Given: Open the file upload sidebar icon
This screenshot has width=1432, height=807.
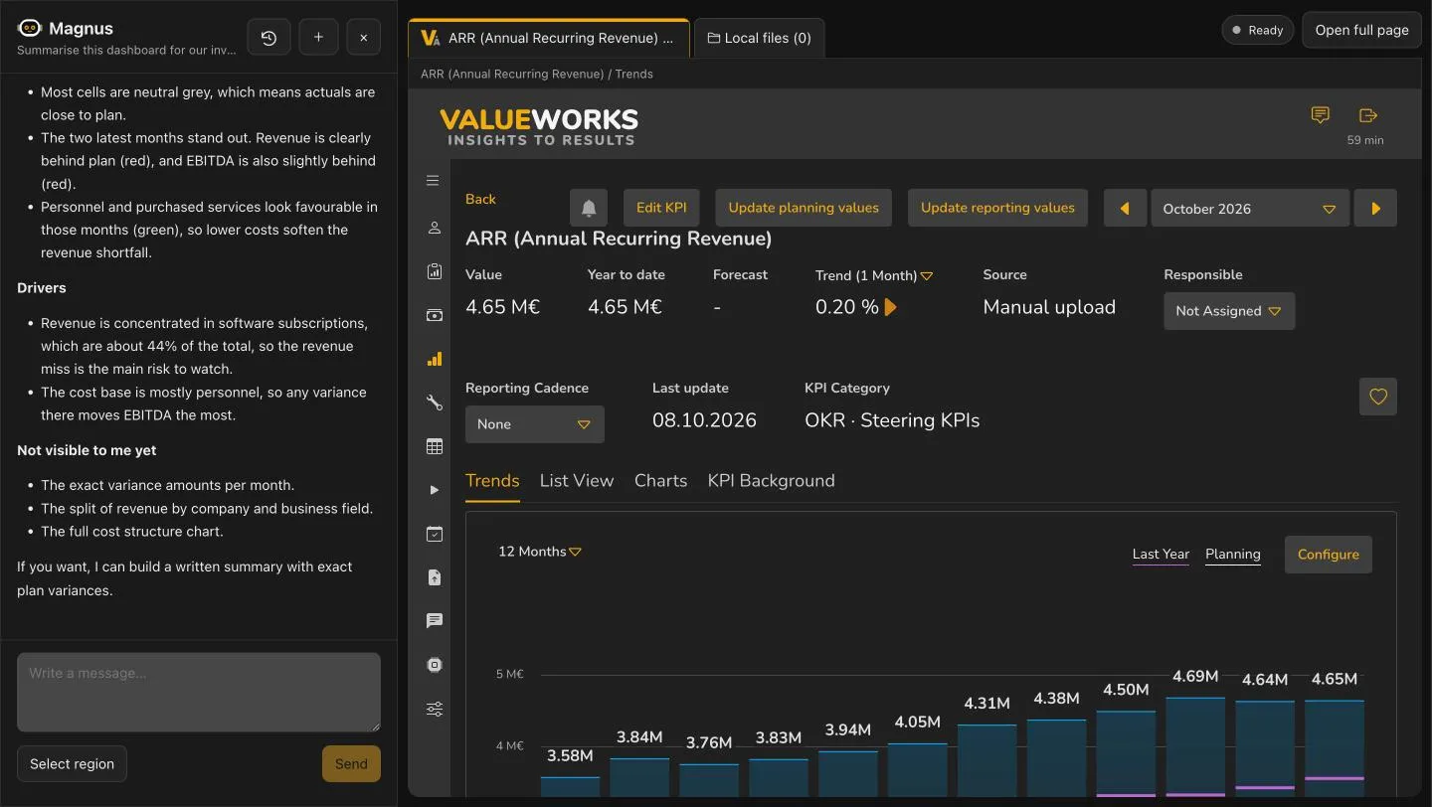Looking at the screenshot, I should coord(434,577).
